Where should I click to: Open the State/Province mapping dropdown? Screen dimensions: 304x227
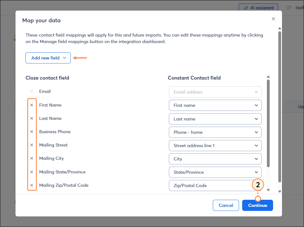pyautogui.click(x=215, y=172)
